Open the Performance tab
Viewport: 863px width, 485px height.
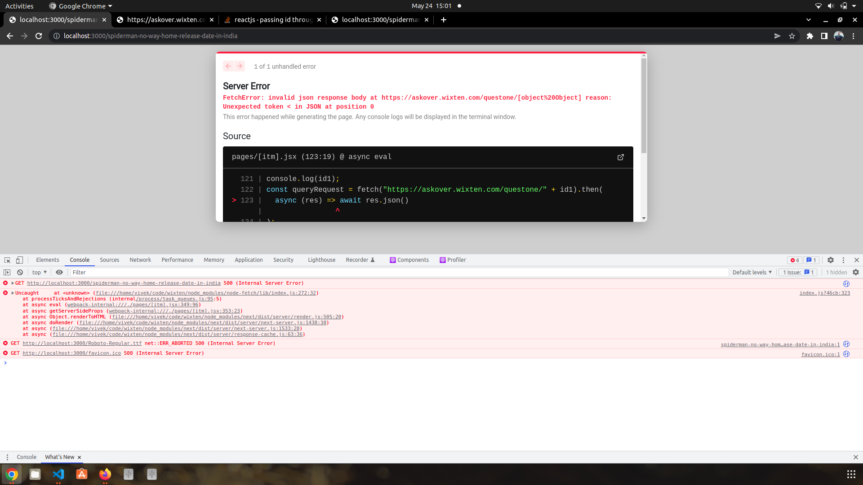tap(177, 260)
